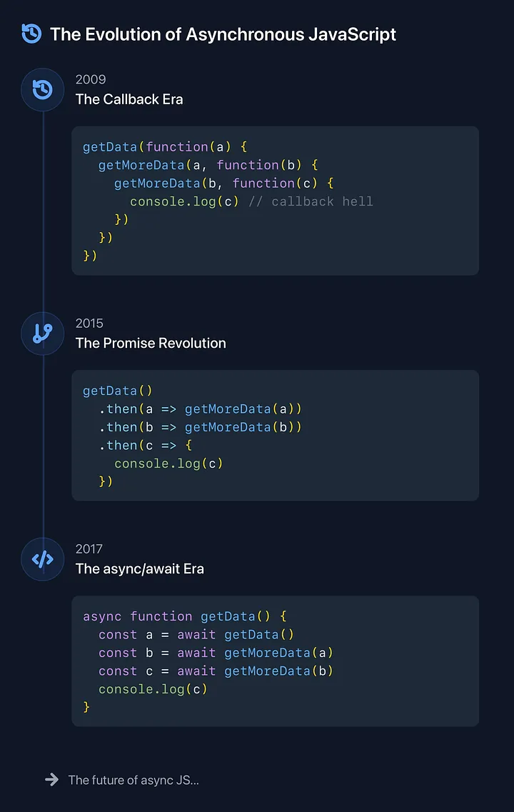Click the 2009 timeline clock icon
514x812 pixels.
click(x=43, y=90)
